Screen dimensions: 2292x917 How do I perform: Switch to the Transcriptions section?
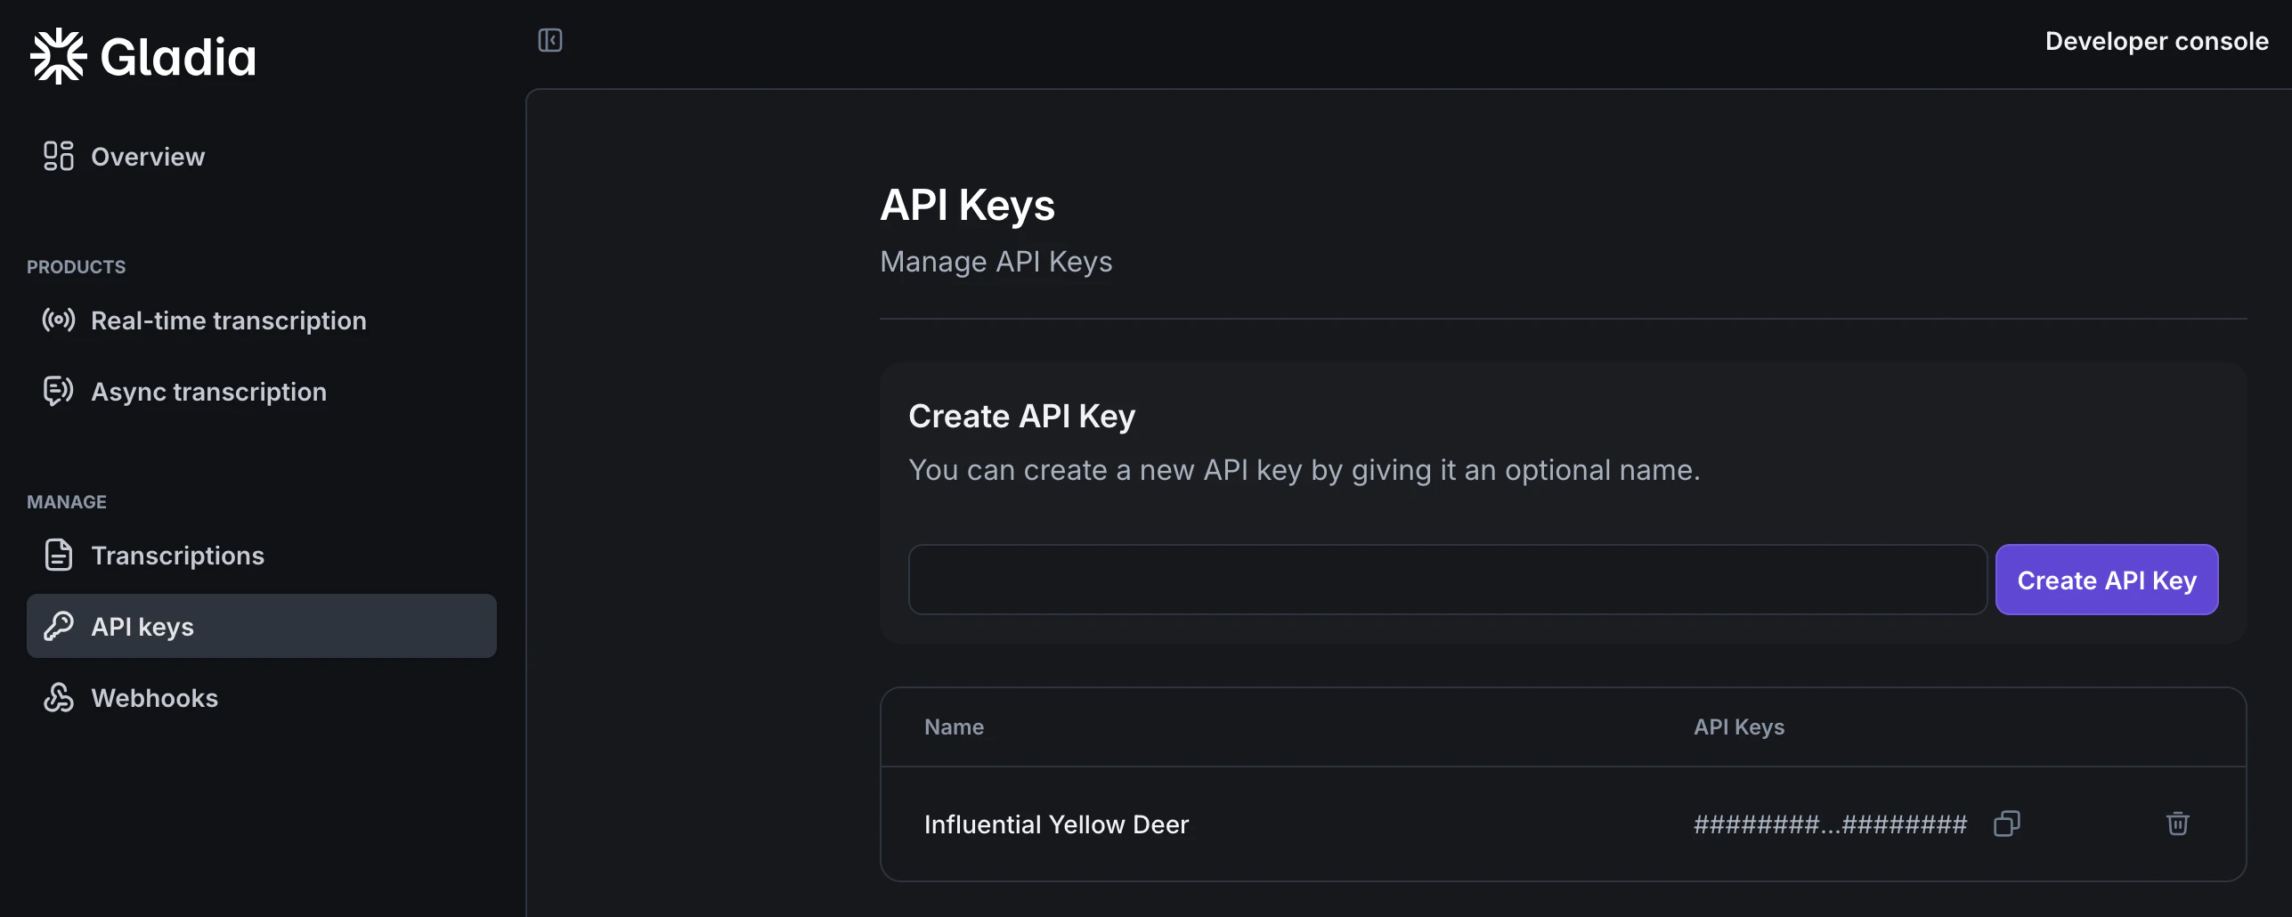coord(178,555)
